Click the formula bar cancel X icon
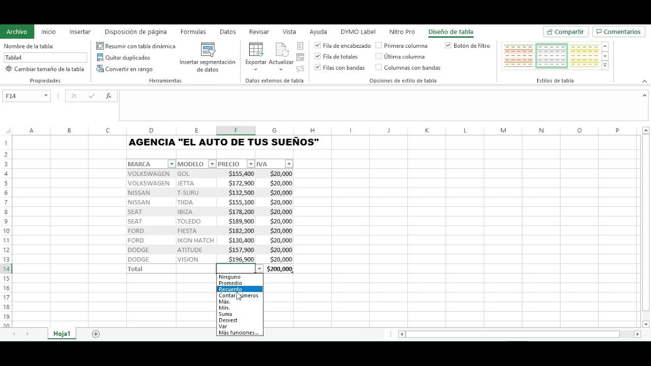This screenshot has width=651, height=366. coord(74,96)
